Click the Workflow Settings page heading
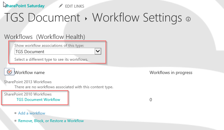Viewport: 224px width, 130px height. 137,18
